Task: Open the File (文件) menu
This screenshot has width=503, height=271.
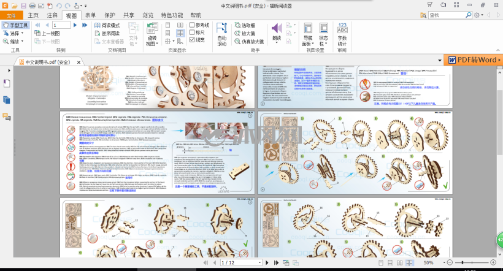Action: [12, 15]
